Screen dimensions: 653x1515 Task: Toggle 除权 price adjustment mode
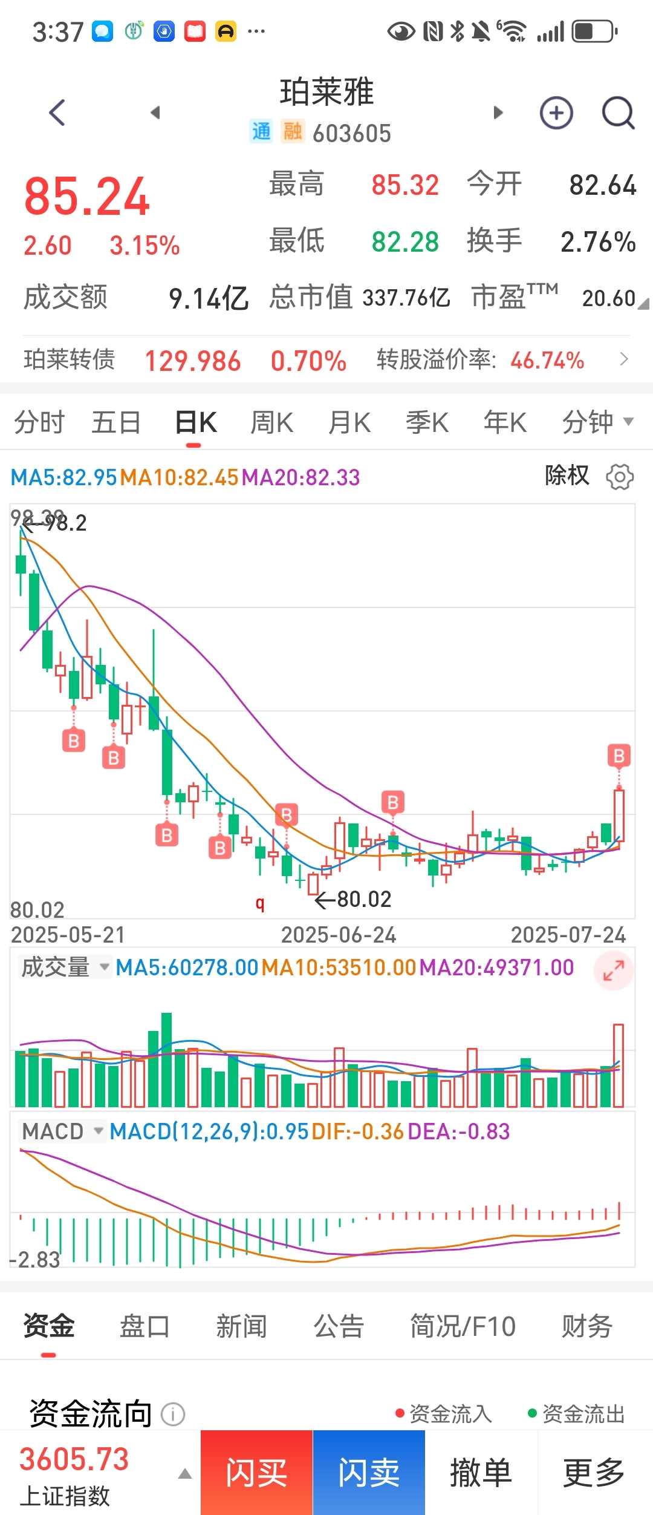[x=567, y=476]
